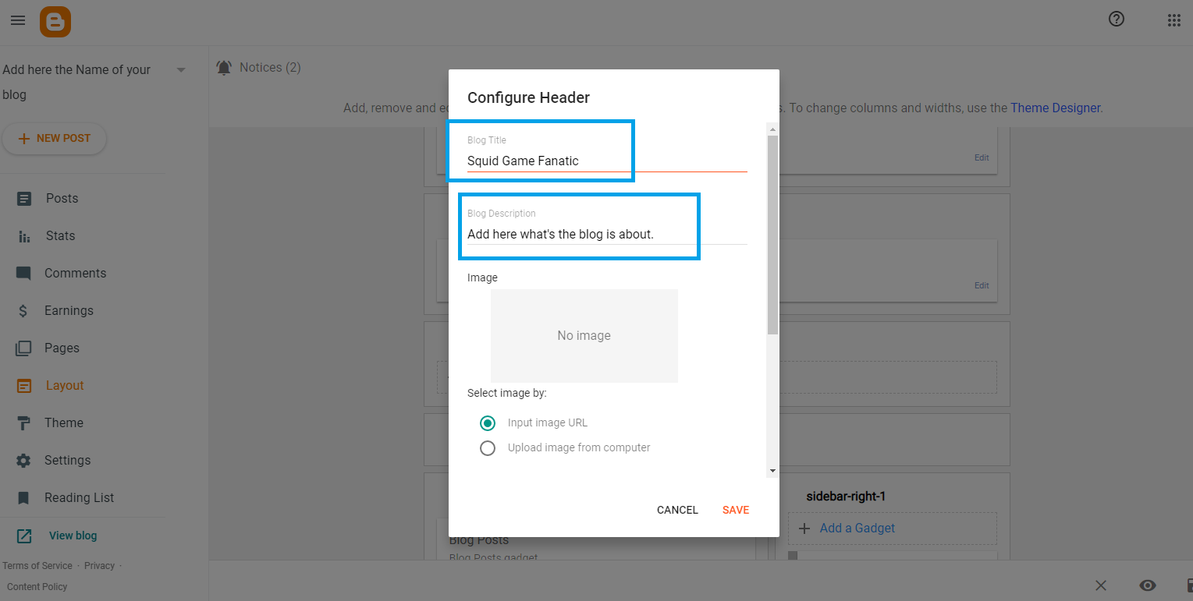Click the dialog vertical scrollbar thumb
The image size is (1193, 601).
tap(772, 235)
